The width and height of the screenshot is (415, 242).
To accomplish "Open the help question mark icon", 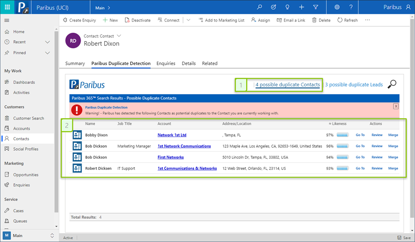I will click(351, 7).
